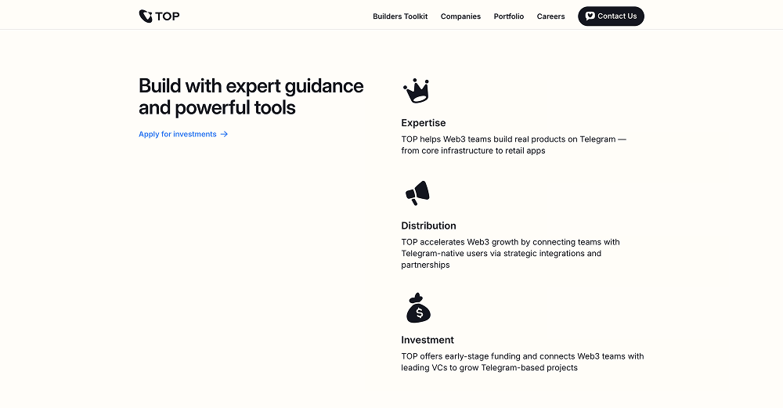Click the money bag icon above Investment
The image size is (783, 408).
[418, 308]
